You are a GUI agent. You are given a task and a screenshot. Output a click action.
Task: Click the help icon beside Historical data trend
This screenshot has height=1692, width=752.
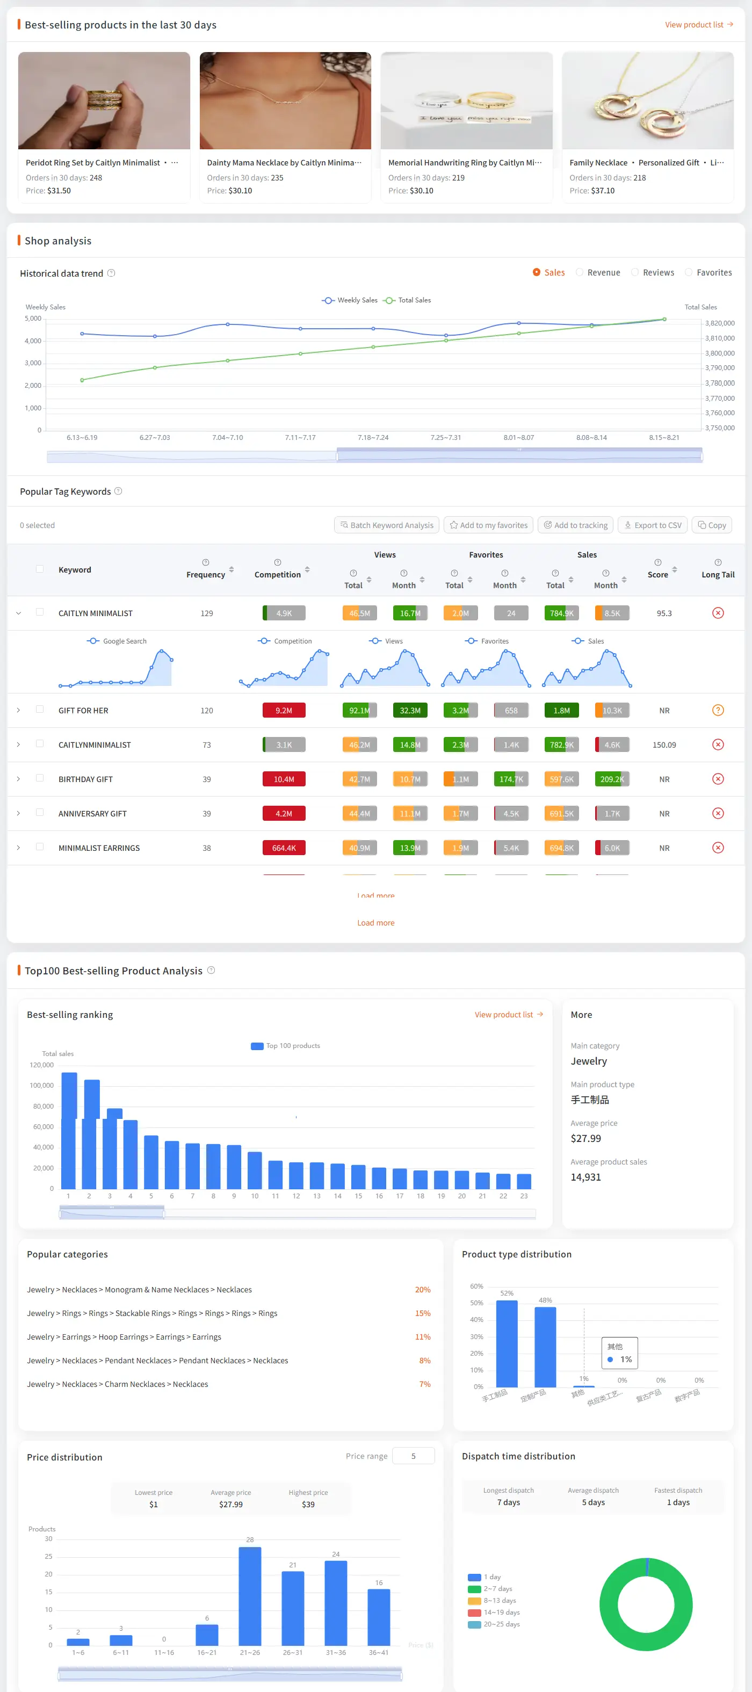[111, 273]
